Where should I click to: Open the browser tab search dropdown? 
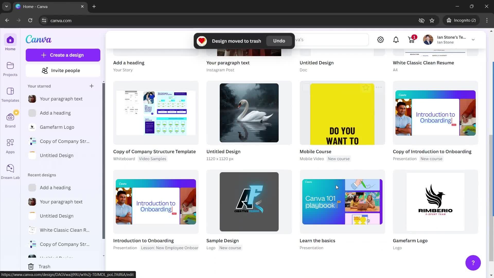(6, 6)
